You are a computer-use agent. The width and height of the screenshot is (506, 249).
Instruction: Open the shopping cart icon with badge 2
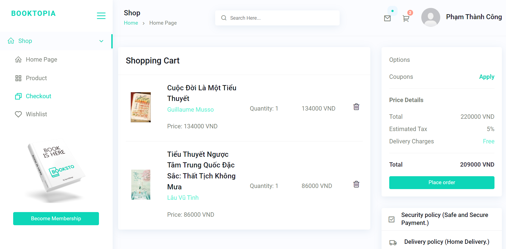pyautogui.click(x=406, y=18)
